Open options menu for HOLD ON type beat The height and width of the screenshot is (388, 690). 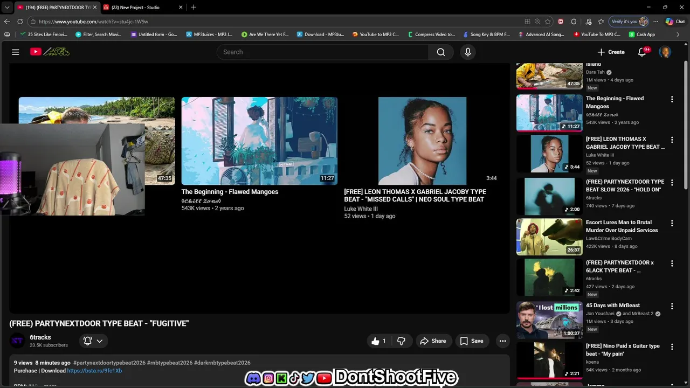coord(672,183)
